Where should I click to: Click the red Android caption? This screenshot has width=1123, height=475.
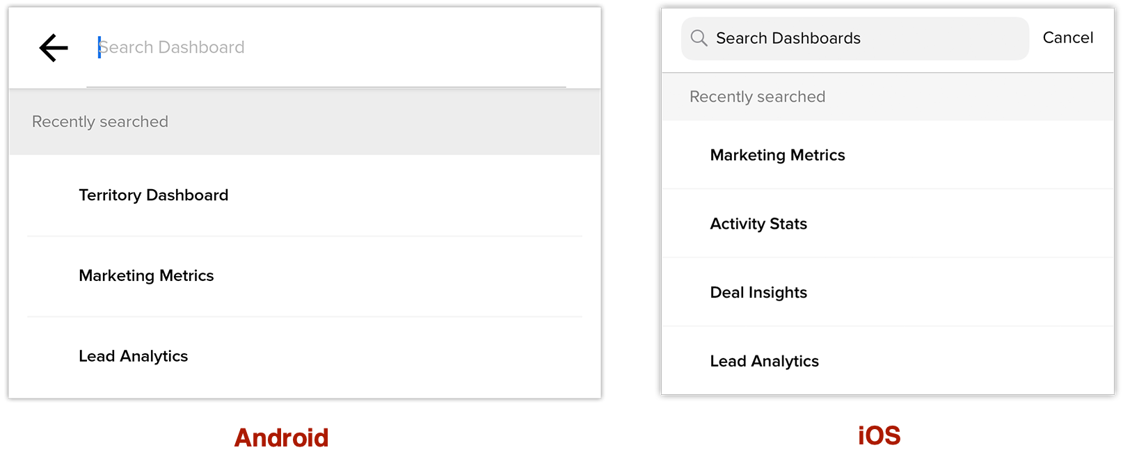tap(281, 437)
